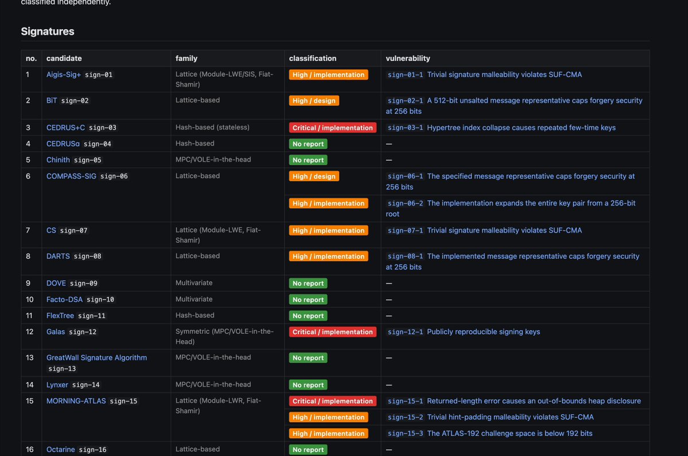Open sign-15-2 hint-padding malleability report
Viewport: 688px width, 456px height.
coord(489,418)
